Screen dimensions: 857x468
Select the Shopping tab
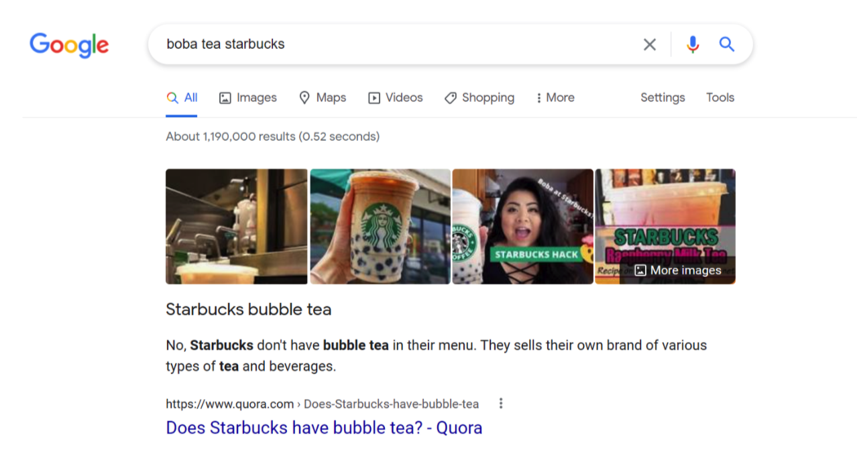pos(479,98)
